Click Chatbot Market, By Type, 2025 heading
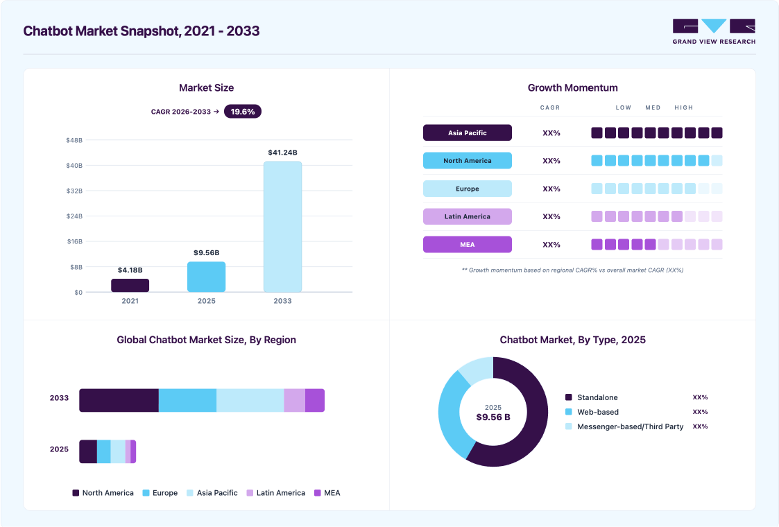 tap(572, 340)
